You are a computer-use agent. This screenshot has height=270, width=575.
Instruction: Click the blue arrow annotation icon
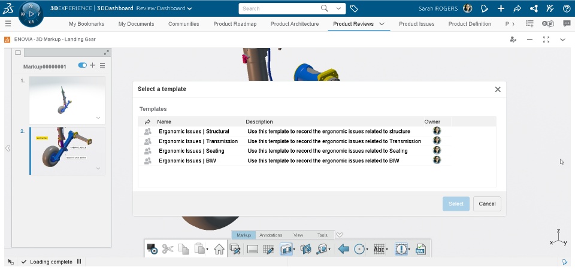click(x=343, y=249)
